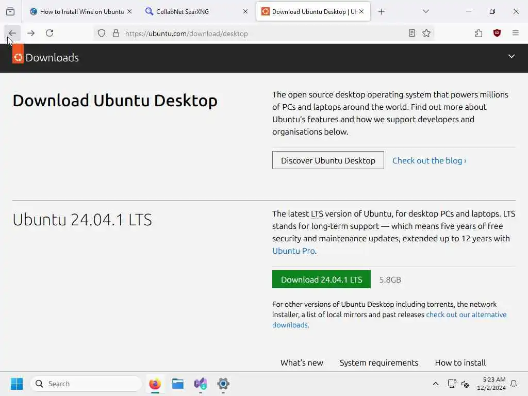Reload the current page
The image size is (528, 396).
[49, 33]
